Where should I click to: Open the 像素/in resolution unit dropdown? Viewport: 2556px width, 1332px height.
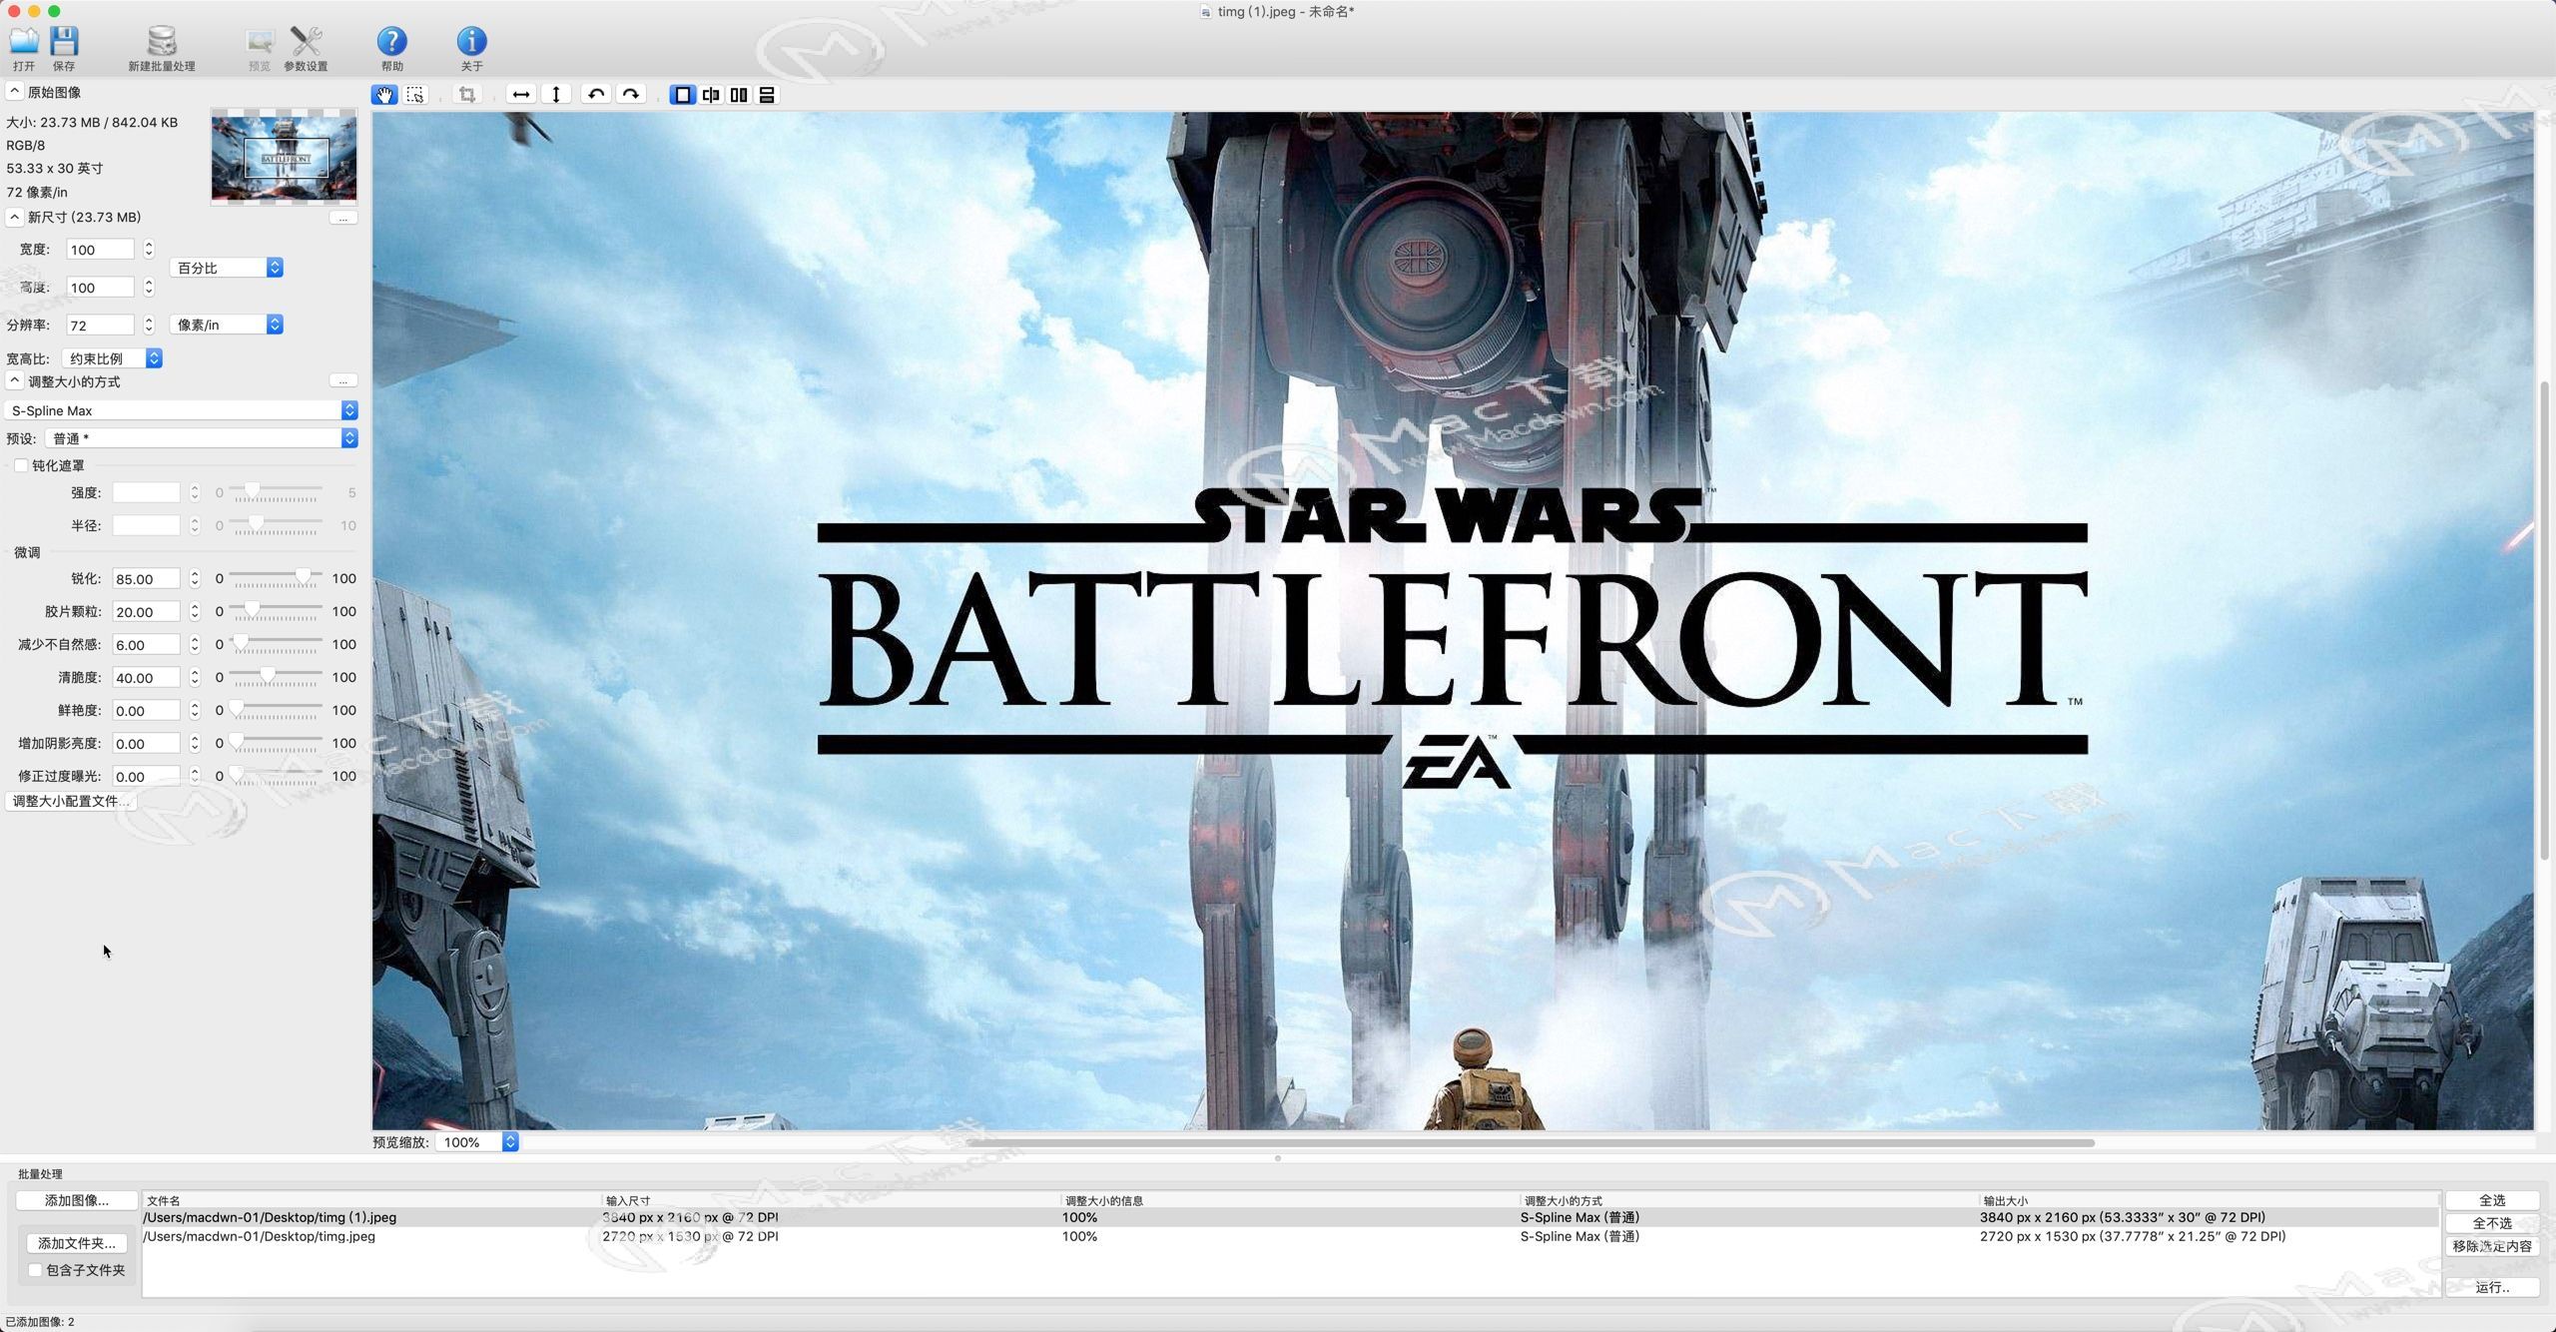point(227,325)
